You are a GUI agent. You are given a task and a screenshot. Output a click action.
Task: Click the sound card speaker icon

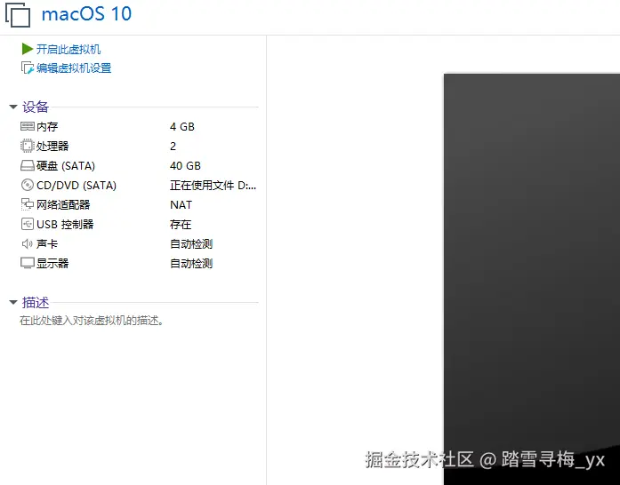tap(28, 243)
